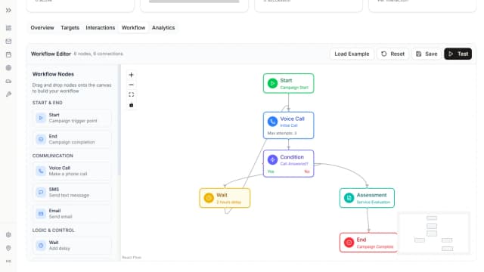This screenshot has height=272, width=484.
Task: Pick the Email item in the palette
Action: pos(72,213)
